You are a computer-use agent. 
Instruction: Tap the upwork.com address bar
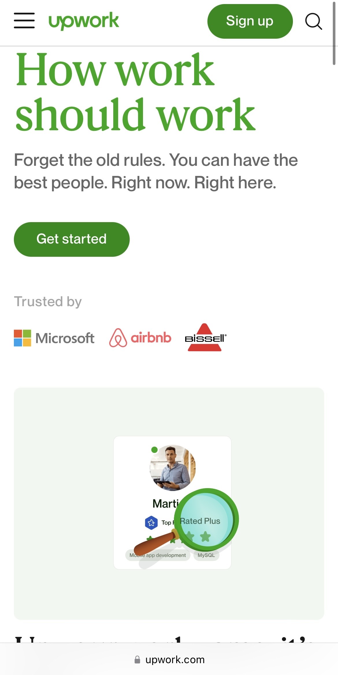pos(169,659)
